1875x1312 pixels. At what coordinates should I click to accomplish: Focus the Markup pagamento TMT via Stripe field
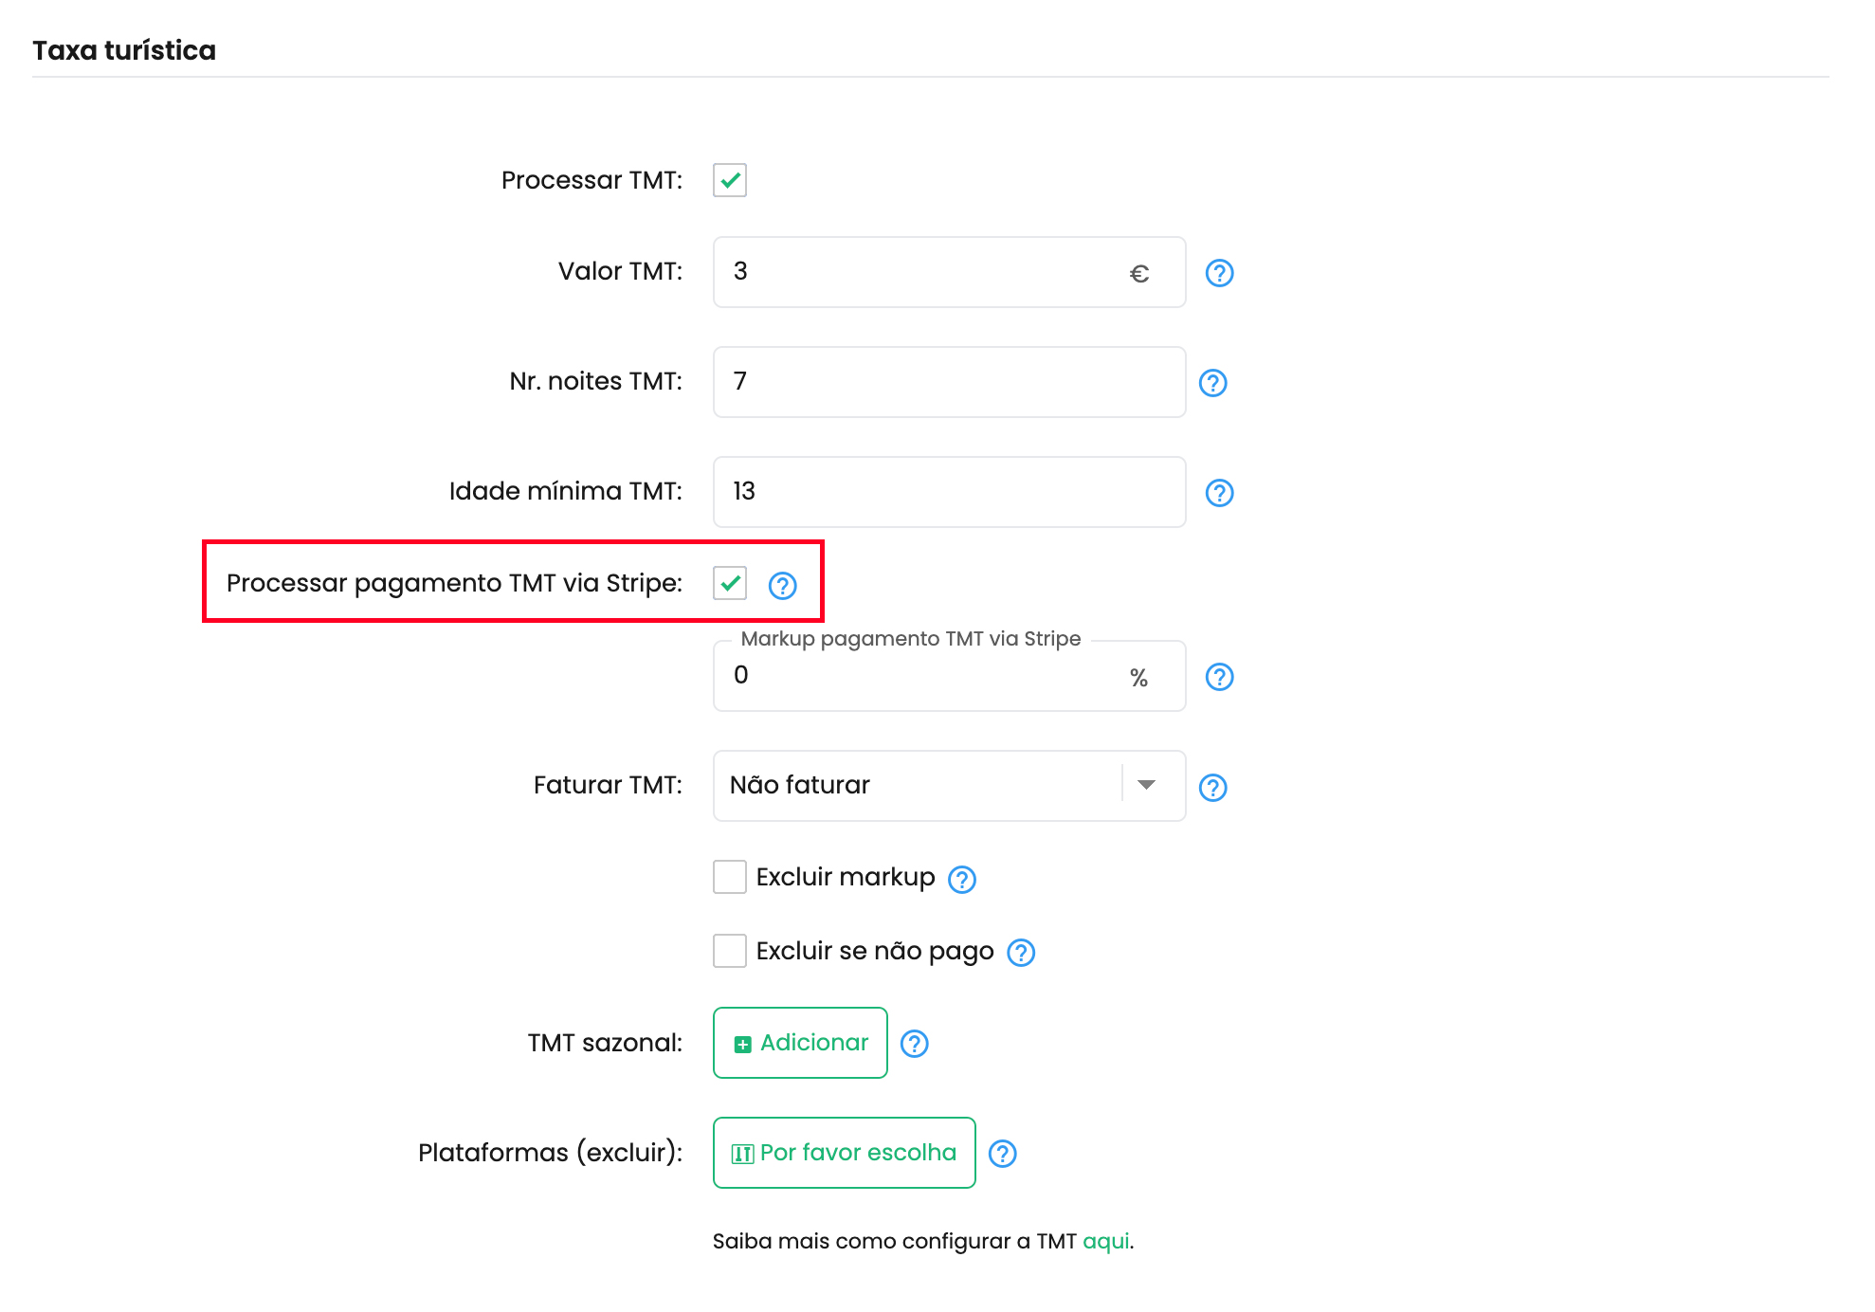pos(949,676)
